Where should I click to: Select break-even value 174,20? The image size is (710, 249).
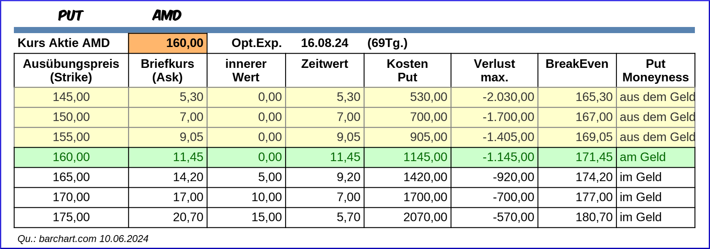[x=577, y=177]
